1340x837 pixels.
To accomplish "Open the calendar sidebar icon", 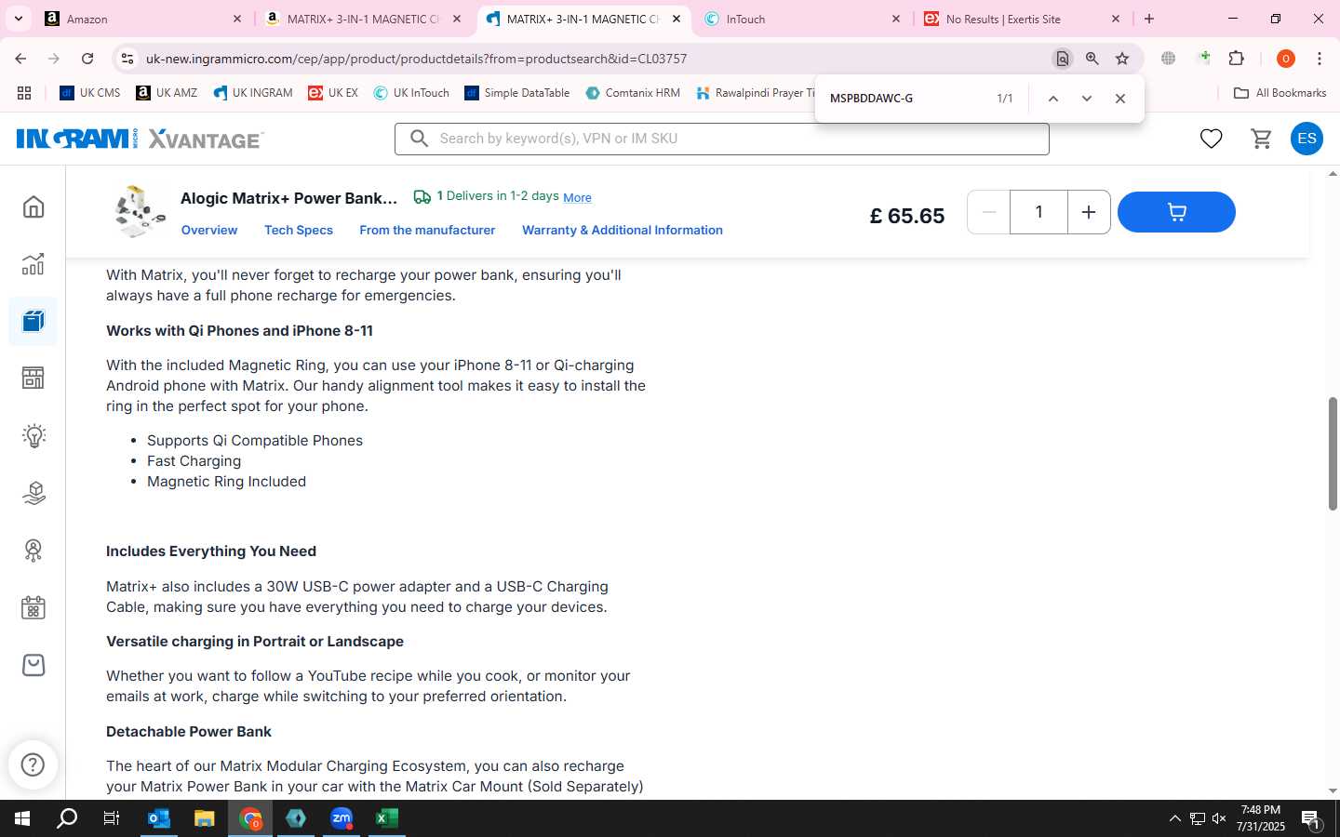I will click(33, 608).
